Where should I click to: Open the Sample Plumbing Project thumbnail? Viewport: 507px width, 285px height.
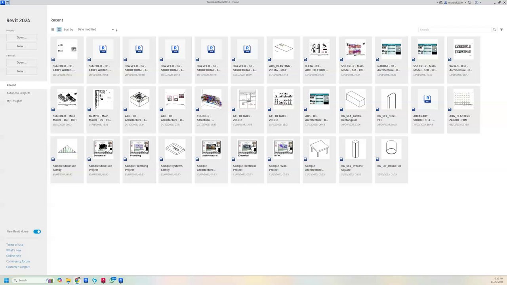click(139, 149)
